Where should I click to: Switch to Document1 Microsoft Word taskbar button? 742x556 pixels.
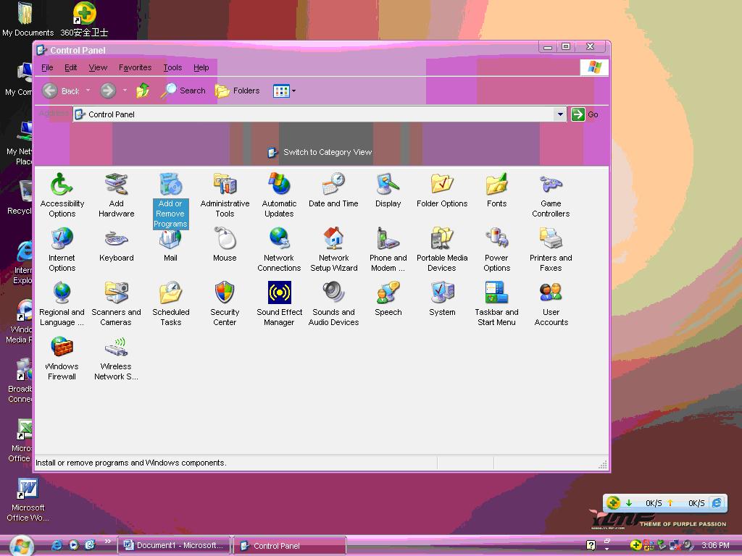click(174, 546)
